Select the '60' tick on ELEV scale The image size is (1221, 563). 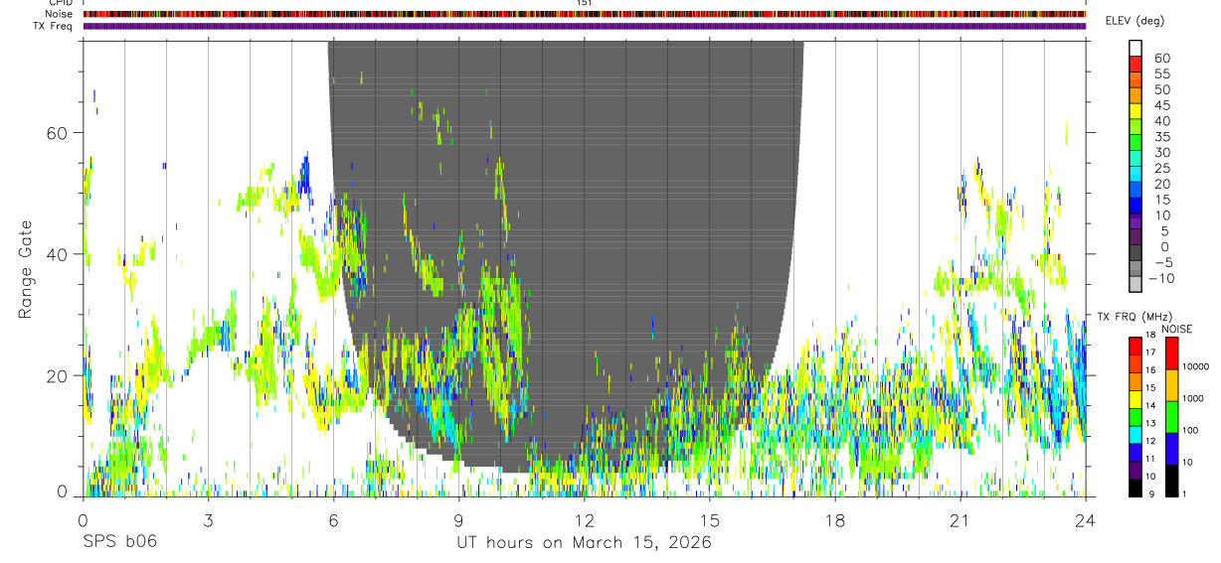[x=1161, y=58]
